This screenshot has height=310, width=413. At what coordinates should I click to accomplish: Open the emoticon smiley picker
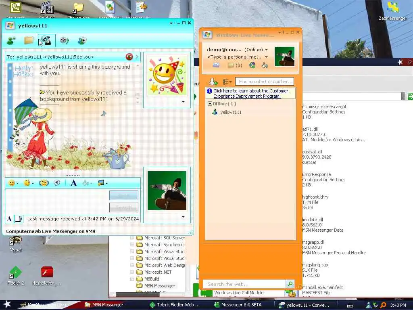pos(12,183)
